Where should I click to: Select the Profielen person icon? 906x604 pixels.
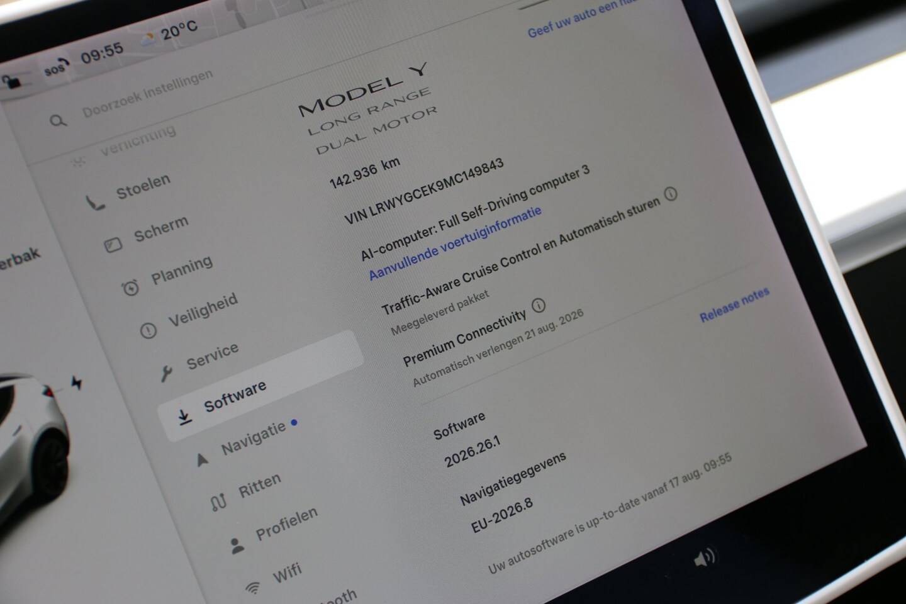[237, 545]
